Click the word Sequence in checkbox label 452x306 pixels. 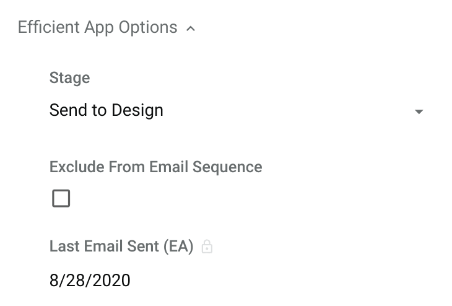click(227, 168)
